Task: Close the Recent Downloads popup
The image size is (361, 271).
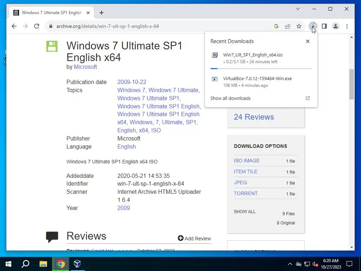Action: (x=307, y=41)
